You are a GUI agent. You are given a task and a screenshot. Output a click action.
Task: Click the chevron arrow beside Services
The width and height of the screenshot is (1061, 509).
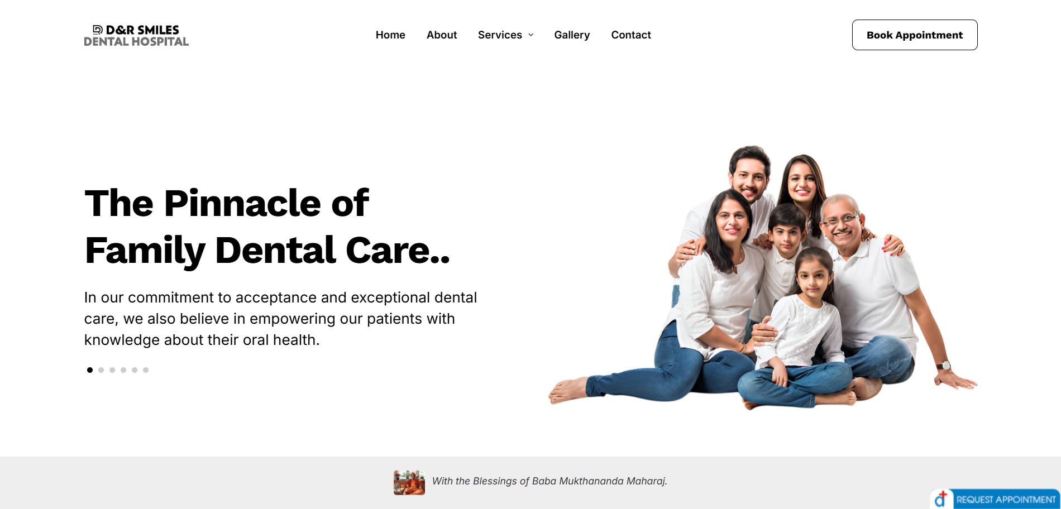(531, 35)
